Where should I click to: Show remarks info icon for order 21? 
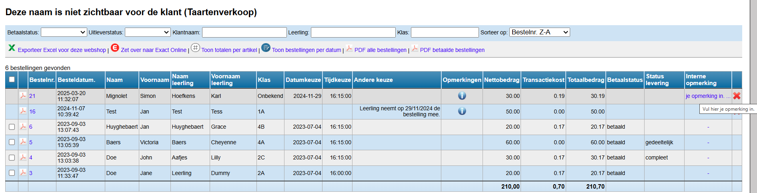tap(462, 96)
